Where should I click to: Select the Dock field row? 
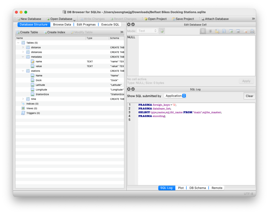[70, 80]
